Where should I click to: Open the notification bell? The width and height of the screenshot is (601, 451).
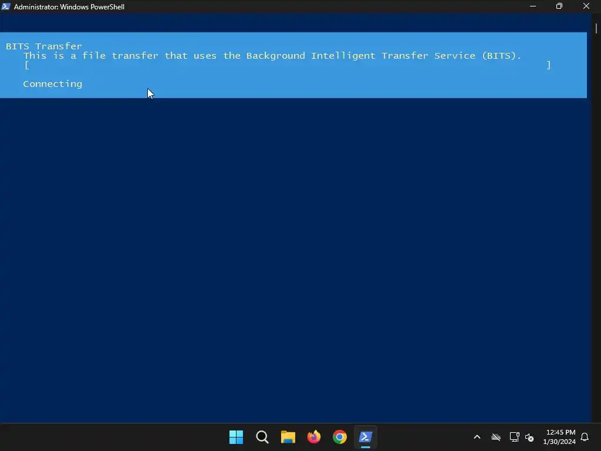coord(585,437)
